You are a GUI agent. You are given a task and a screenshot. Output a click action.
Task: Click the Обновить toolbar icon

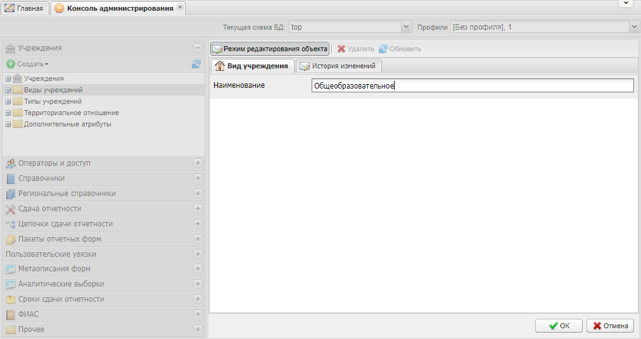point(383,49)
